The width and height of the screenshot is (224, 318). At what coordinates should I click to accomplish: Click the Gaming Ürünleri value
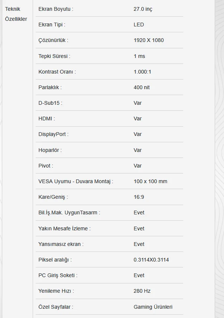coord(153,307)
